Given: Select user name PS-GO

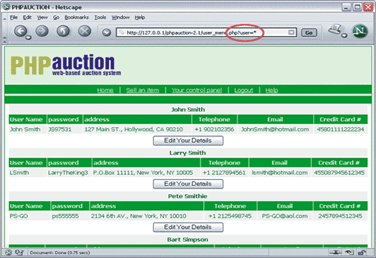Looking at the screenshot, I should pos(19,216).
